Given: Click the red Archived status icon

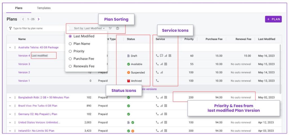Looking at the screenshot, I should (128, 81).
